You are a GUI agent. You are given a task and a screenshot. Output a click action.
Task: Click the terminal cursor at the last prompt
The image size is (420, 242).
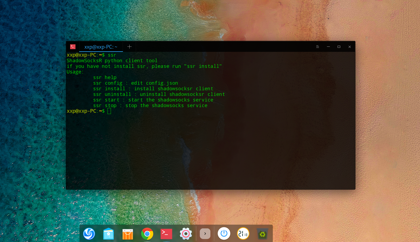point(109,111)
